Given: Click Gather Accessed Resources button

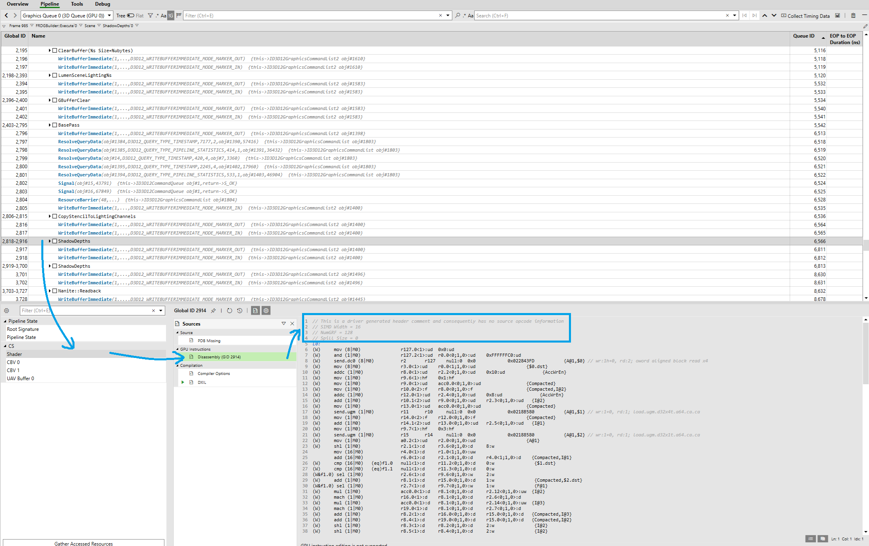Looking at the screenshot, I should point(83,543).
